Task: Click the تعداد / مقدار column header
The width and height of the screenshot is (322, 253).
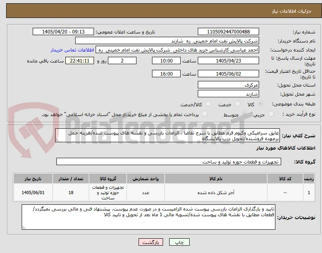Action: click(x=71, y=179)
